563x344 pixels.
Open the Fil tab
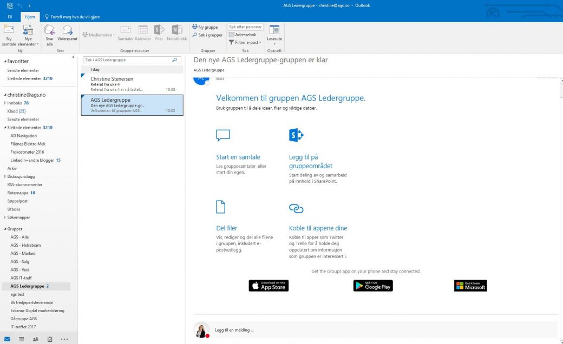[10, 17]
